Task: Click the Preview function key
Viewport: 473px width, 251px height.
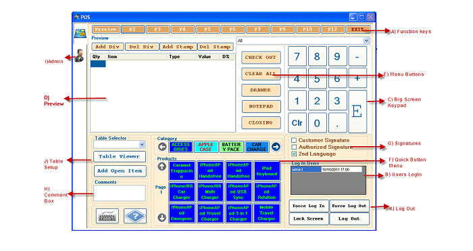Action: (105, 29)
